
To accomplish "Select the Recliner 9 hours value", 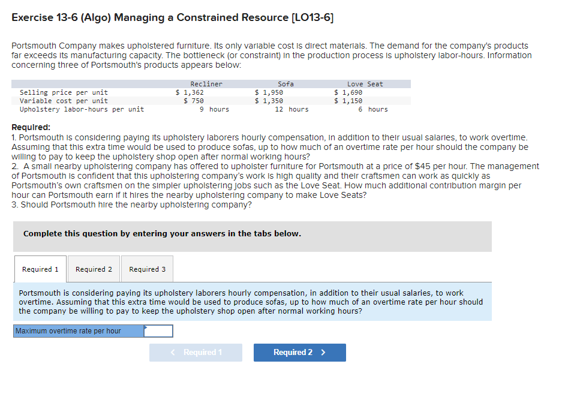I will pyautogui.click(x=214, y=109).
